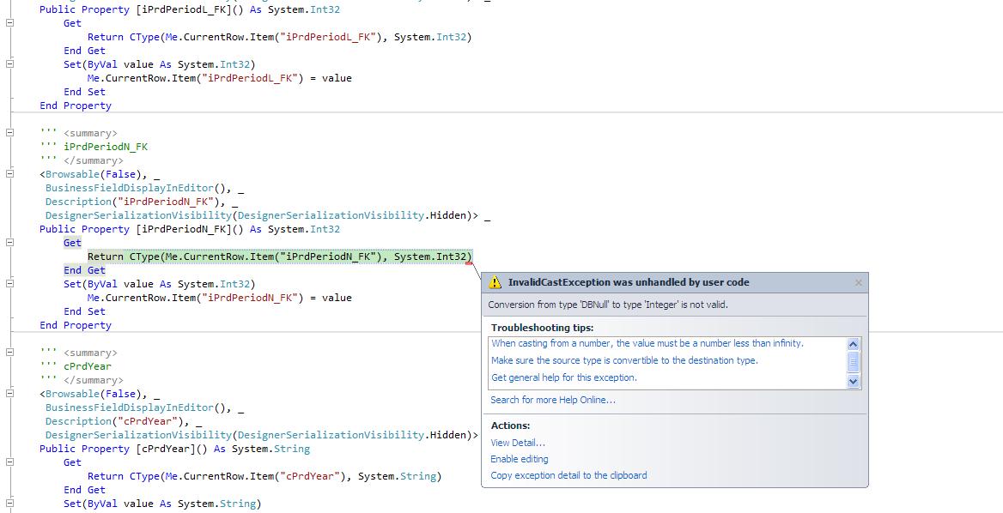Click the yellow warning icon in exception popup
This screenshot has width=1003, height=513.
[x=495, y=282]
